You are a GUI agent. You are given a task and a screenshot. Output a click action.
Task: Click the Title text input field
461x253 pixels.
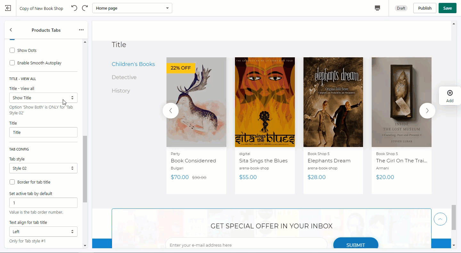coord(43,132)
